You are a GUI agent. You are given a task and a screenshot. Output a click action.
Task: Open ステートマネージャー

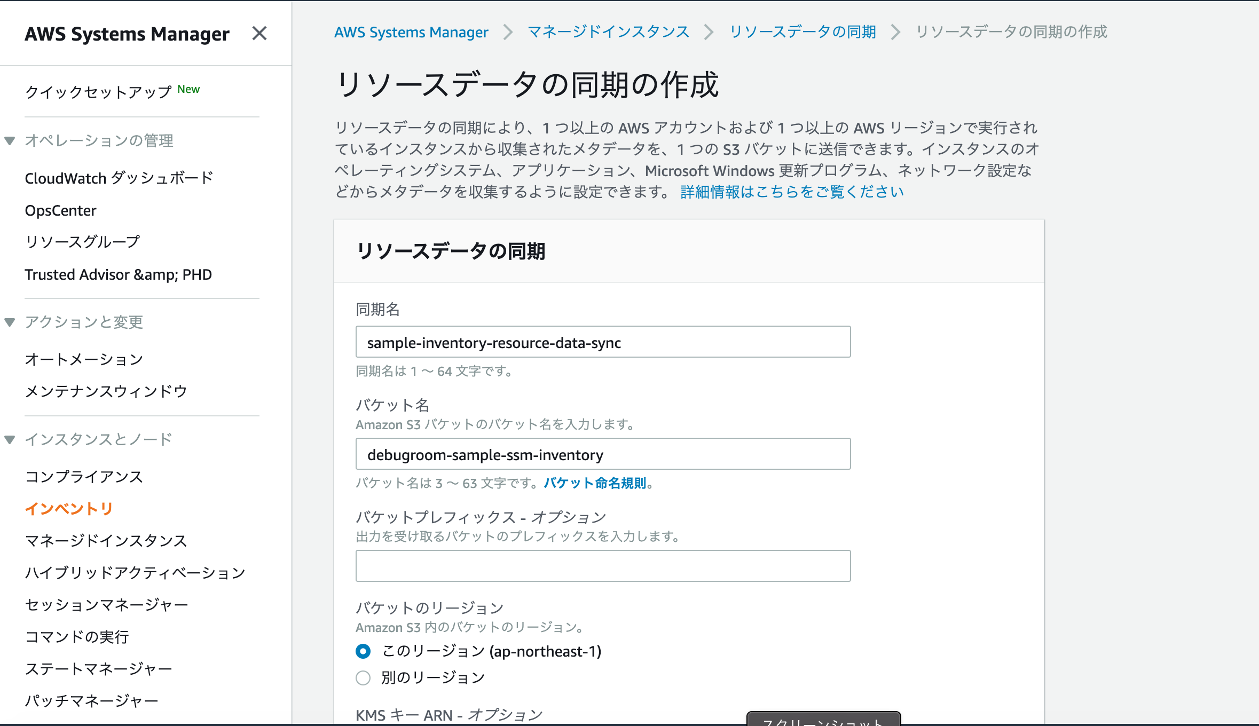[x=99, y=669]
